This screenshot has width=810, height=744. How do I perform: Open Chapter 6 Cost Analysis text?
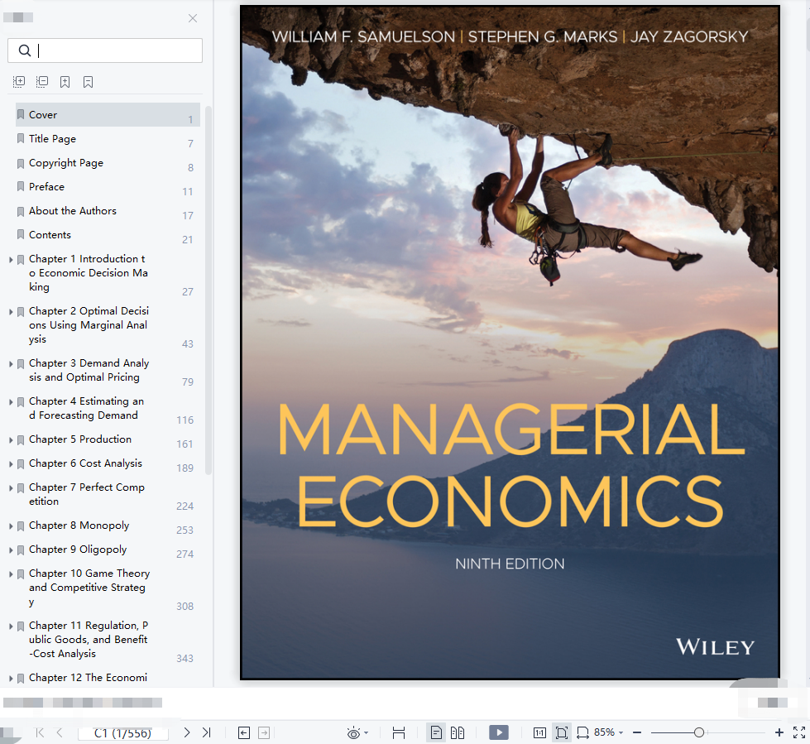[x=85, y=463]
